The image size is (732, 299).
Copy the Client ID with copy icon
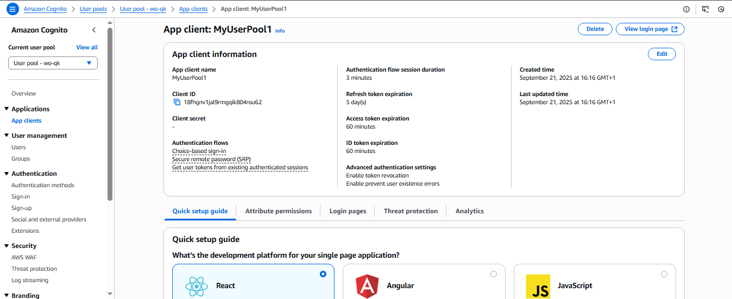tap(176, 102)
